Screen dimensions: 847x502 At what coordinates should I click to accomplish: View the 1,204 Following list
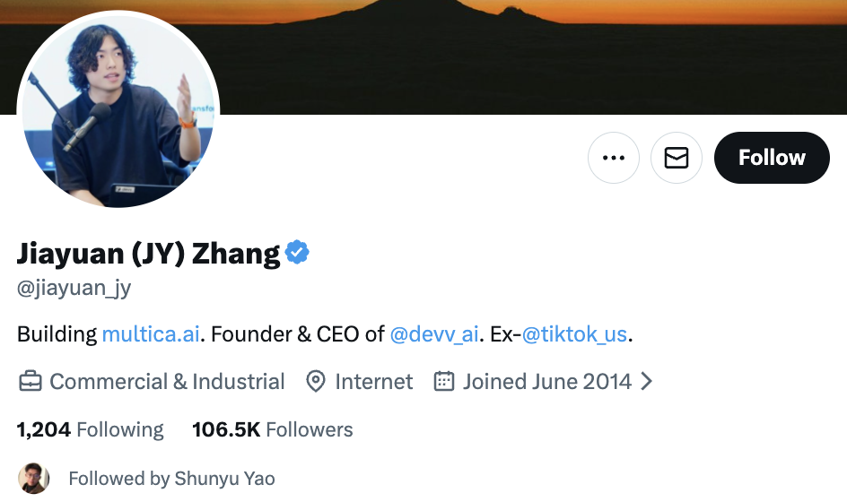click(91, 430)
